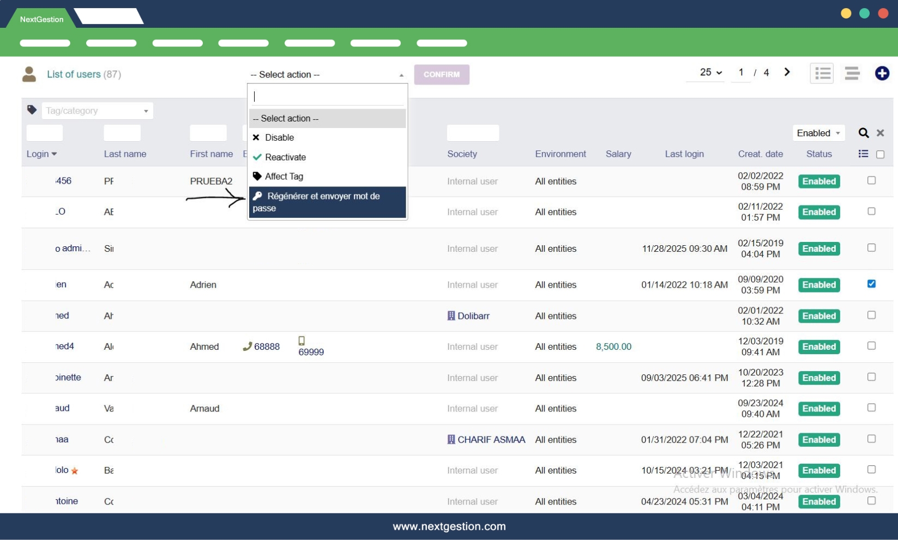Open the CHARIF ASMAA society link
Viewport: 898px width, 540px height.
tap(491, 440)
